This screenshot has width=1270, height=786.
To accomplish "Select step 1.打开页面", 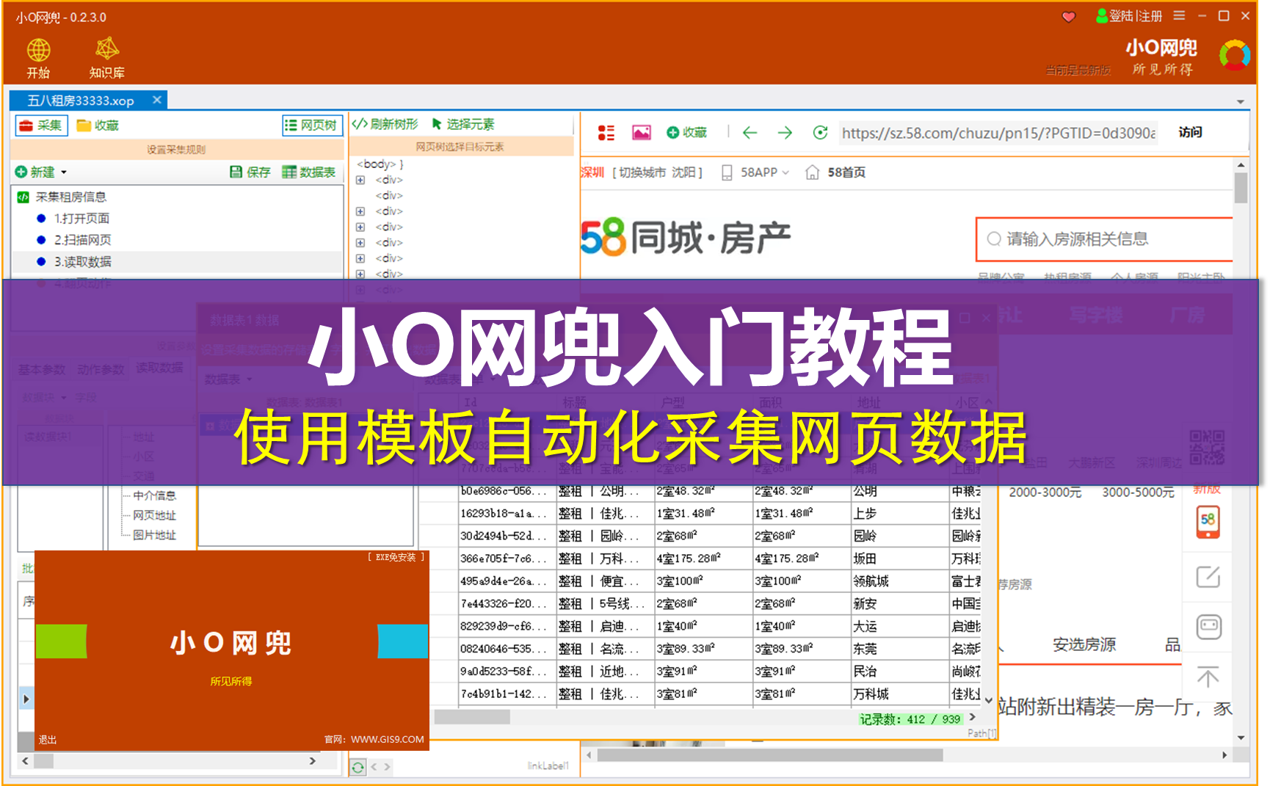I will [x=81, y=219].
